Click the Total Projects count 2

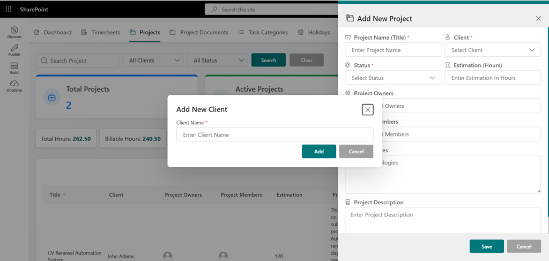tap(69, 105)
